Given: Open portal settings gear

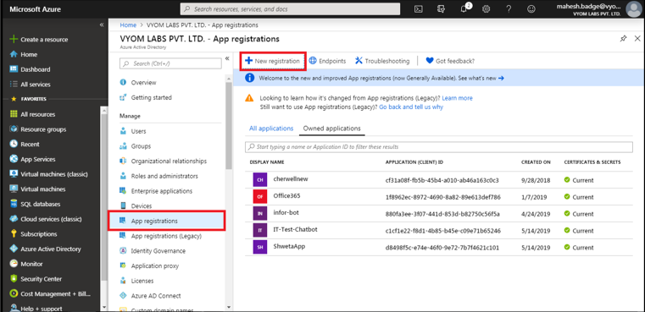Looking at the screenshot, I should (487, 9).
